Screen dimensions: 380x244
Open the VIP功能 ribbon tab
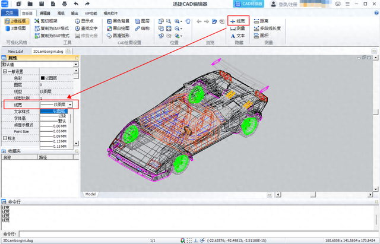click(x=91, y=13)
